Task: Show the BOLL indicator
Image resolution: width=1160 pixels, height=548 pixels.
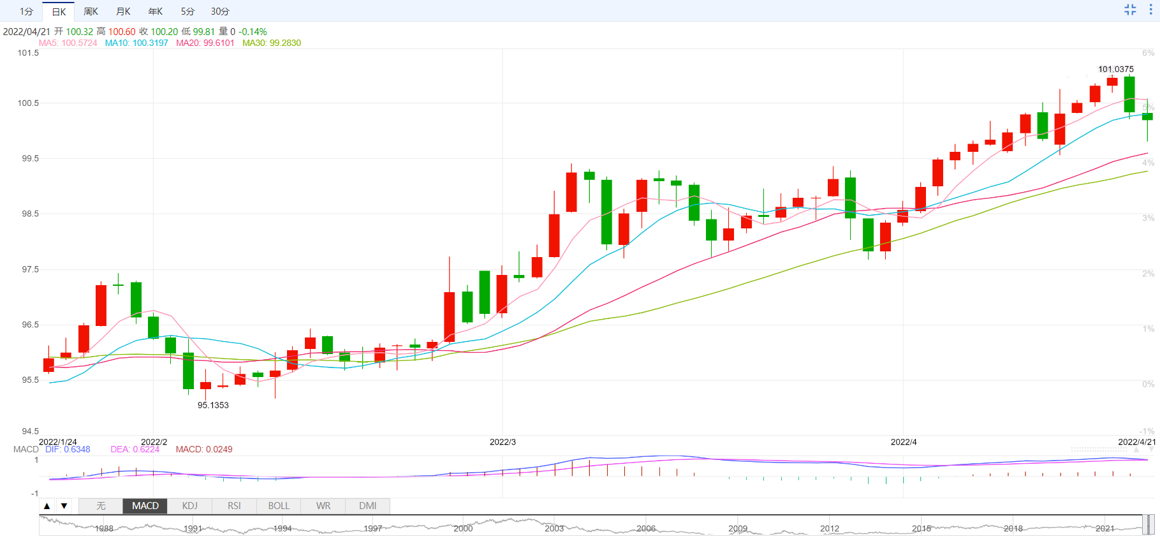Action: pos(279,506)
